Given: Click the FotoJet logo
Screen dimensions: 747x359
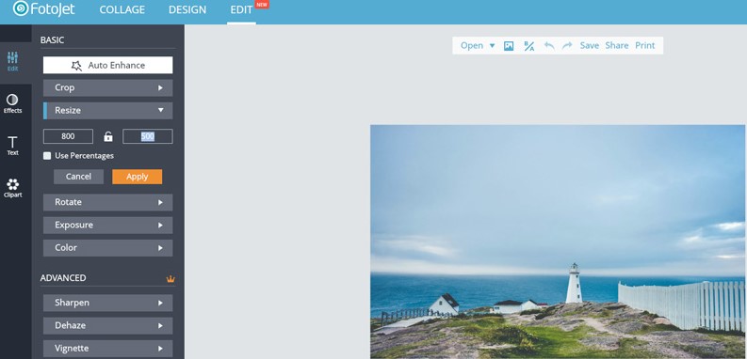Looking at the screenshot, I should [44, 8].
